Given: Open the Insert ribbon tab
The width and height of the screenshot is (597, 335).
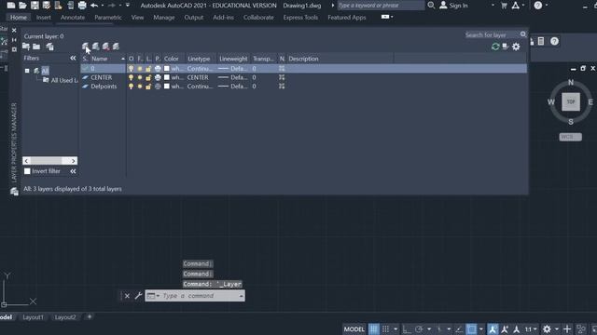Looking at the screenshot, I should (x=44, y=18).
